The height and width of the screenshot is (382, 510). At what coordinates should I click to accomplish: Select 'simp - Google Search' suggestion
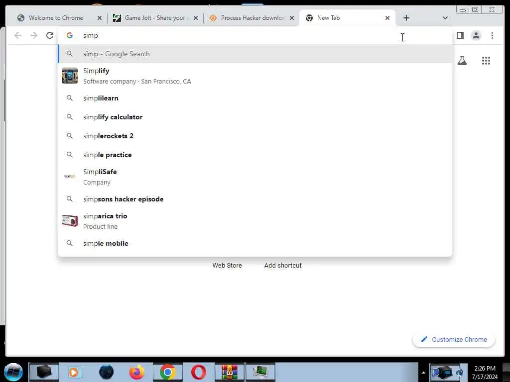tap(255, 54)
